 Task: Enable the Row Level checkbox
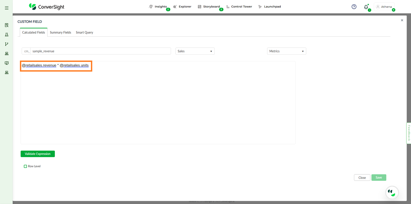click(x=26, y=166)
